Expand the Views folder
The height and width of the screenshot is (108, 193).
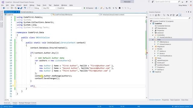[x=153, y=58]
